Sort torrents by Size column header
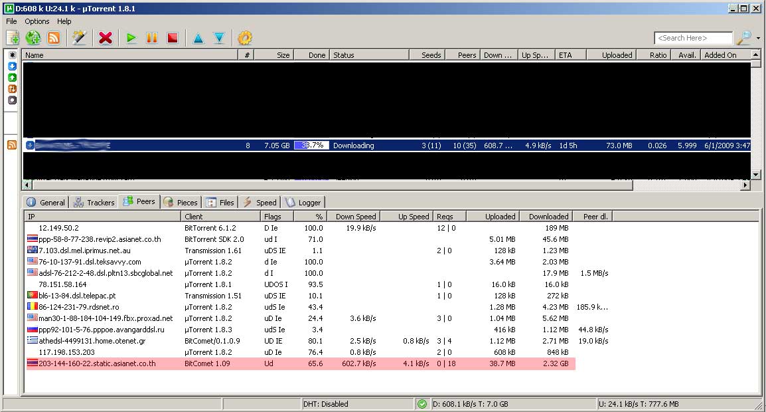This screenshot has height=412, width=766. pyautogui.click(x=273, y=54)
